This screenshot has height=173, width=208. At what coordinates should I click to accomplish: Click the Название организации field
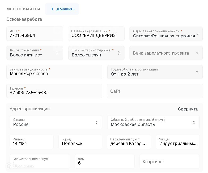pos(96,34)
